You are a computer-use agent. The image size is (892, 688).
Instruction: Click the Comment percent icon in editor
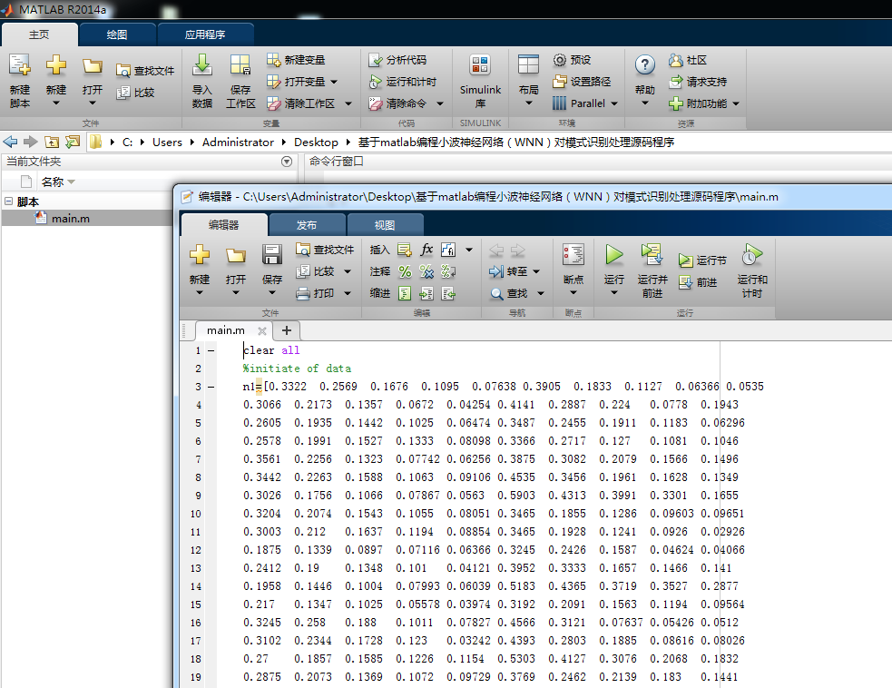coord(405,271)
